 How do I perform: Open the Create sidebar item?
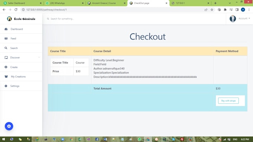[21, 67]
